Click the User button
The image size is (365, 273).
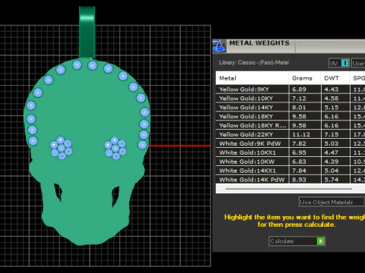pos(358,63)
